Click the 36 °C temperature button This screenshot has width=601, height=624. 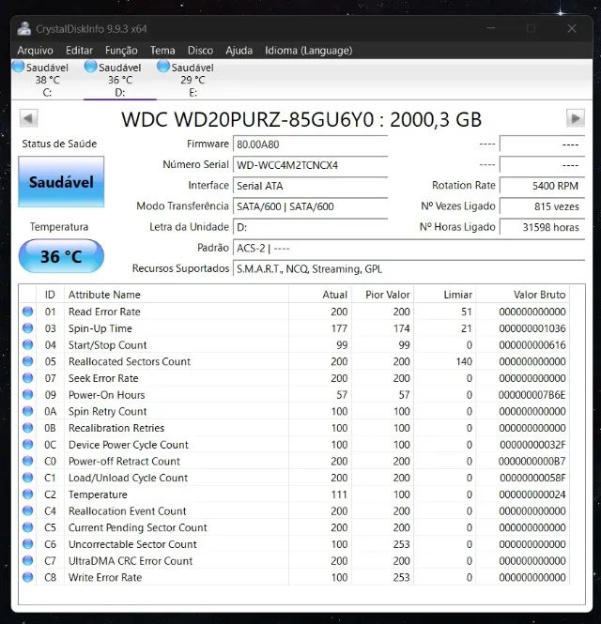click(x=61, y=256)
